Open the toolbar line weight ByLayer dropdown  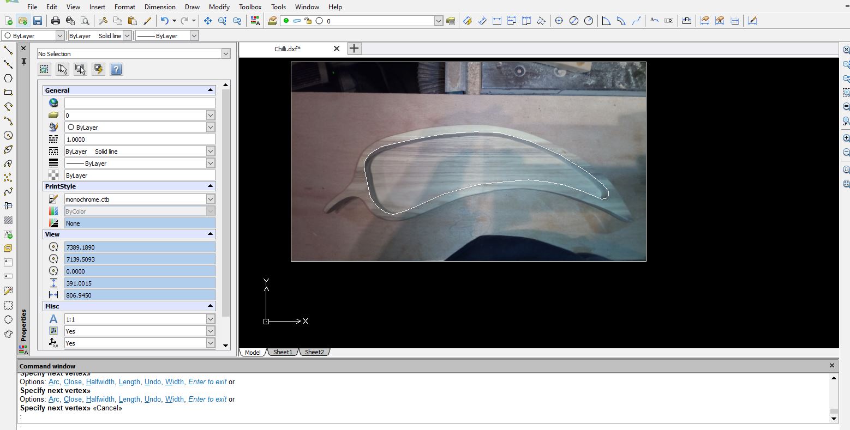coord(194,35)
